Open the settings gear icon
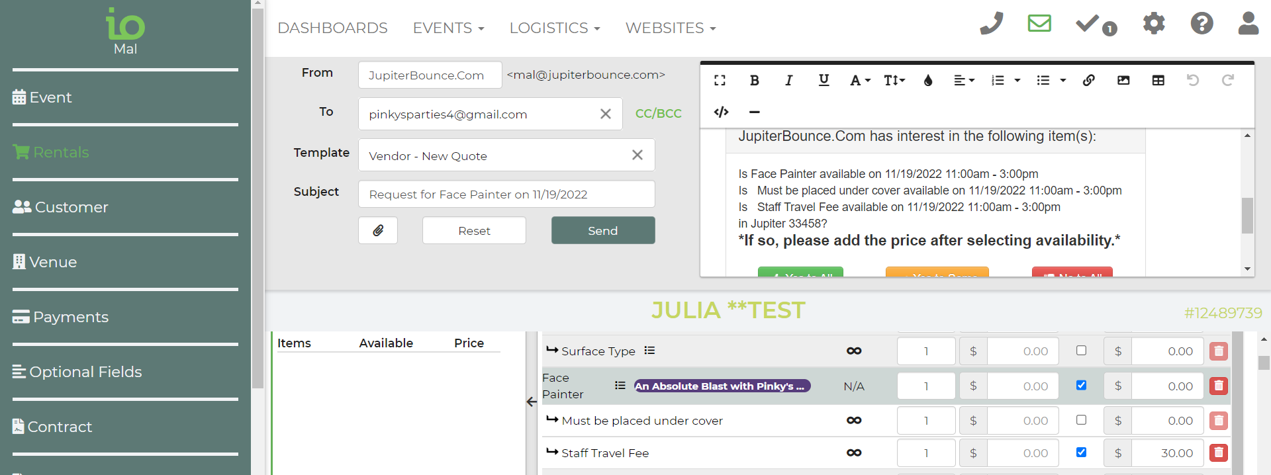This screenshot has height=475, width=1271. 1153,24
